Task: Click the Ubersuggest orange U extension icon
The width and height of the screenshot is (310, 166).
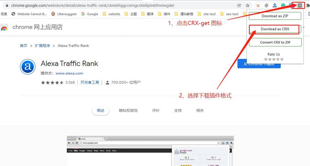Action: [x=258, y=5]
